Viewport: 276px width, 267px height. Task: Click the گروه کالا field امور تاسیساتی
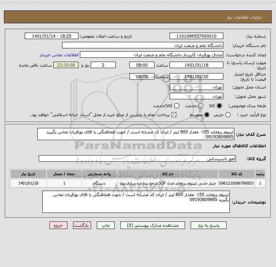click(137, 158)
